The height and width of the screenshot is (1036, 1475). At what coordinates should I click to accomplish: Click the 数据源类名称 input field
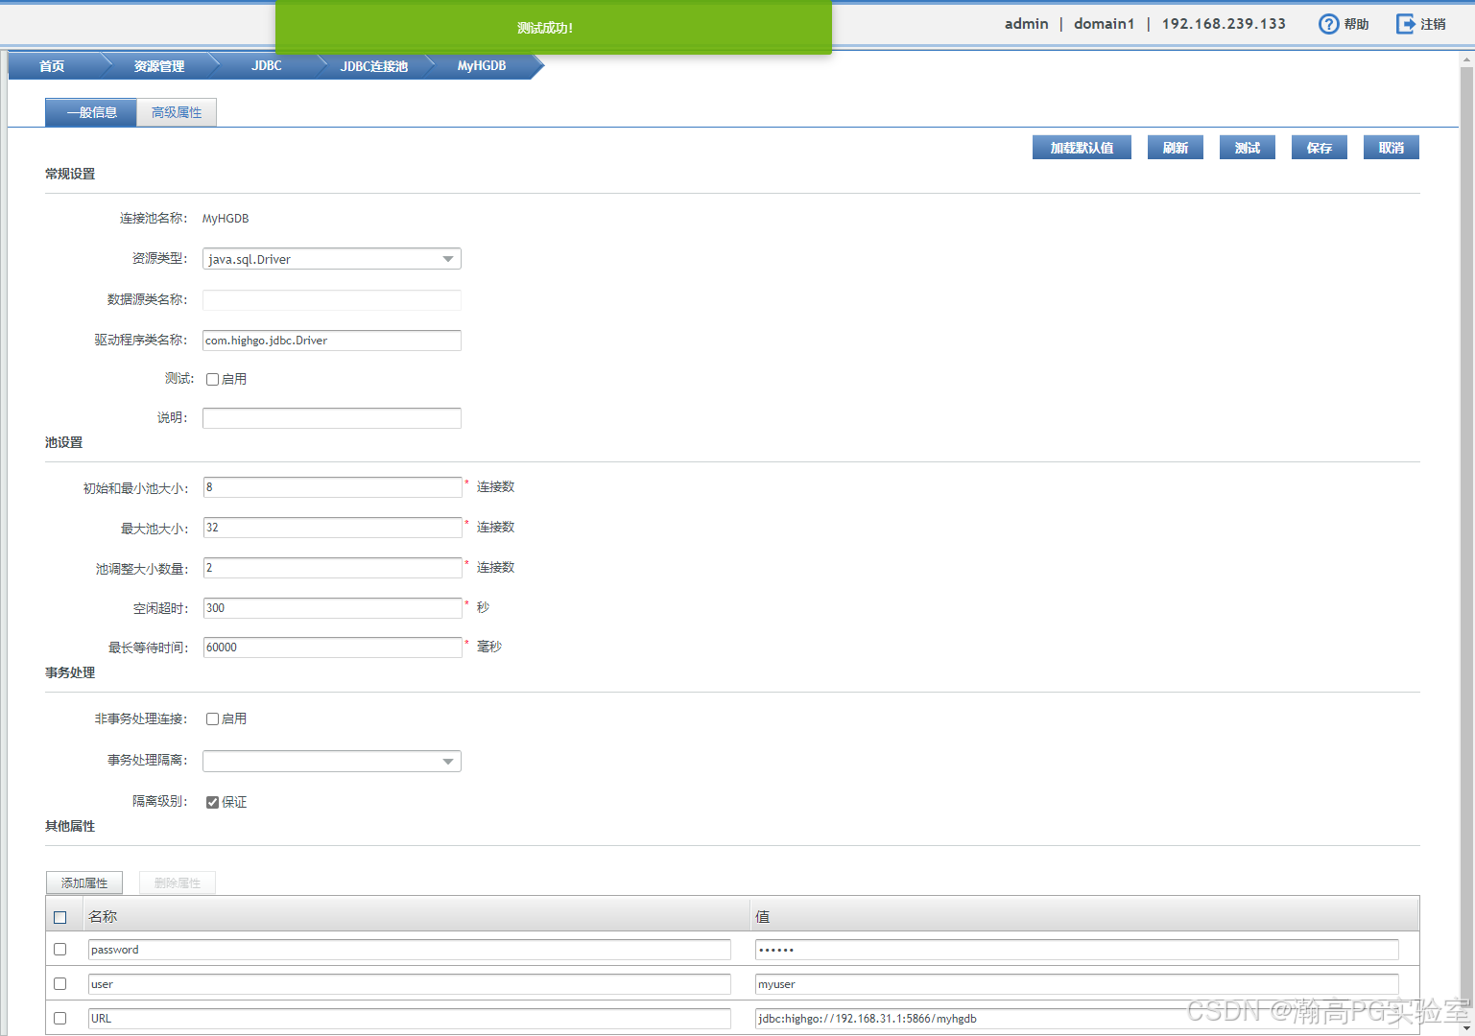(x=332, y=300)
